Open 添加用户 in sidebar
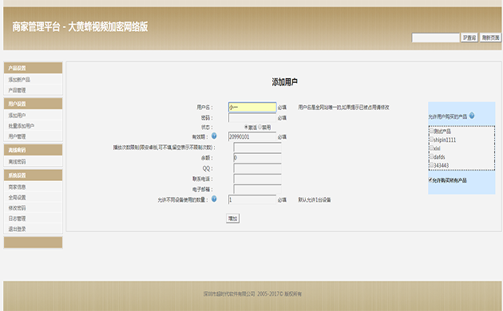 pos(17,116)
